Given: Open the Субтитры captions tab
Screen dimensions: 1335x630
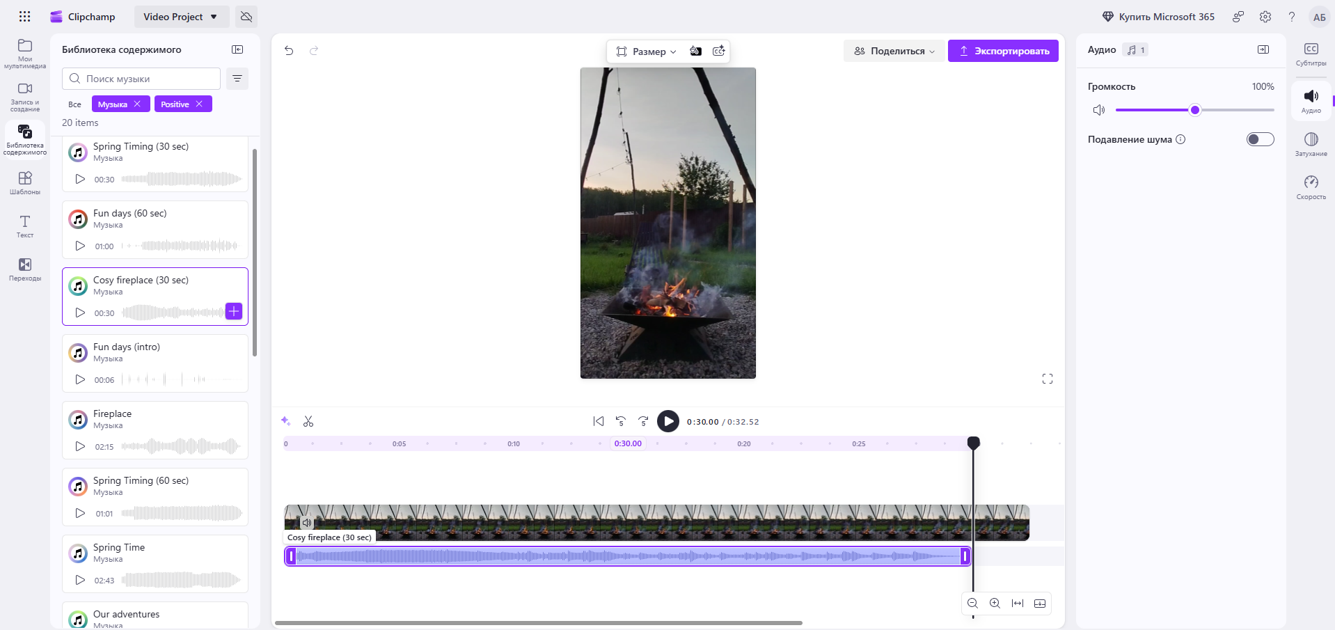Looking at the screenshot, I should coord(1311,55).
